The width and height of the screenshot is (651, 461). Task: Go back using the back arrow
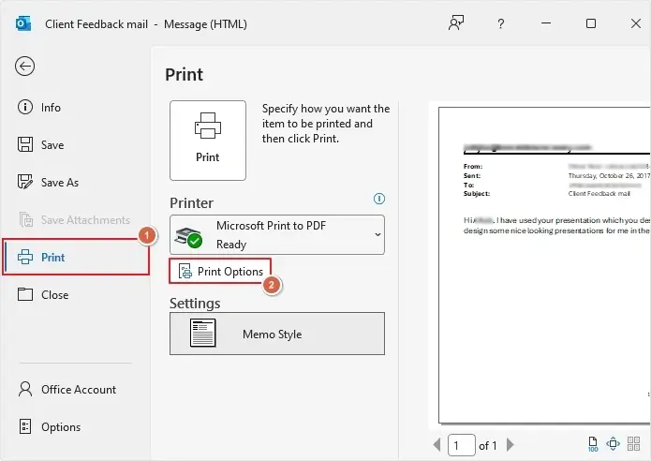[x=25, y=66]
